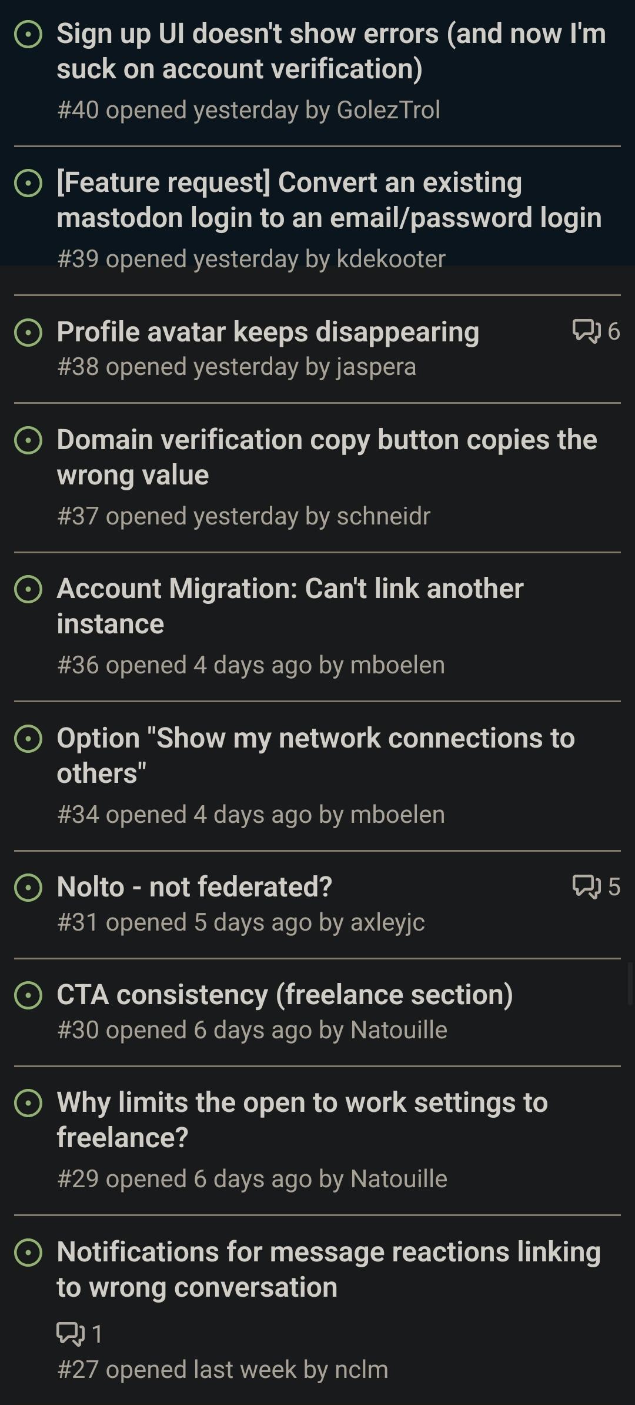Open the Notifications for message reactions issue

coord(328,1269)
